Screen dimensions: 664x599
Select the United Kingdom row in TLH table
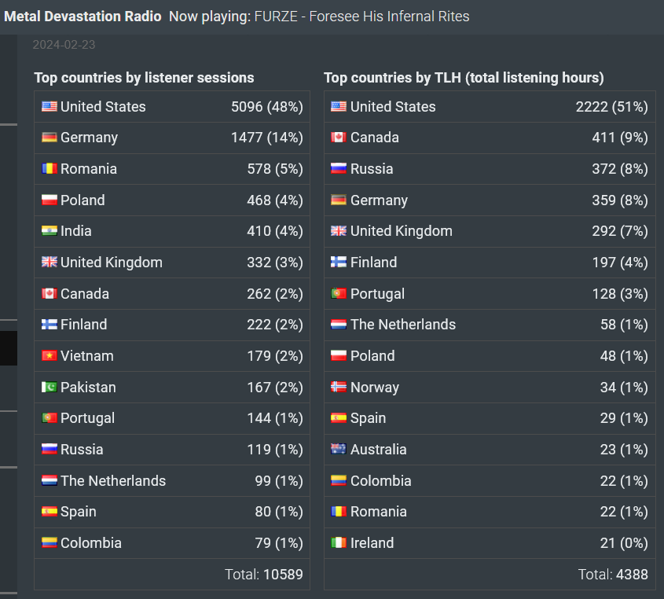pyautogui.click(x=490, y=231)
